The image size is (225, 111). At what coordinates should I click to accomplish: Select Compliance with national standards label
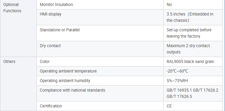(x=72, y=90)
